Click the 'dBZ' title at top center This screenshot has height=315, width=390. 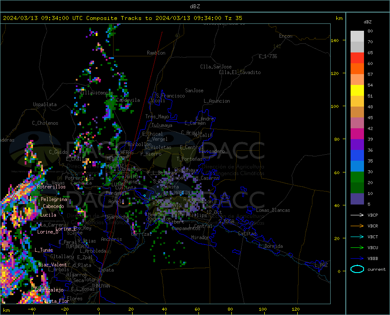click(x=195, y=6)
